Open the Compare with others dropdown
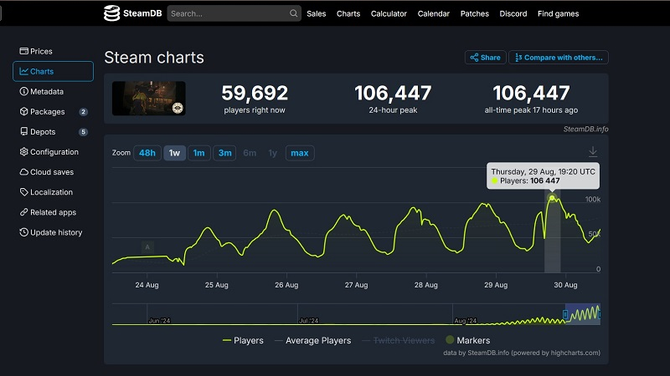The height and width of the screenshot is (376, 670). tap(558, 58)
